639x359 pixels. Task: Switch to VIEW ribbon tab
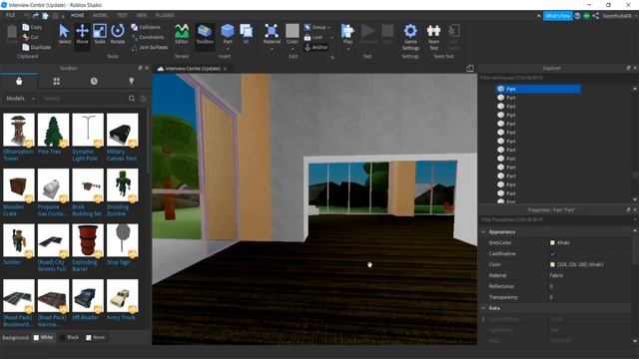142,15
